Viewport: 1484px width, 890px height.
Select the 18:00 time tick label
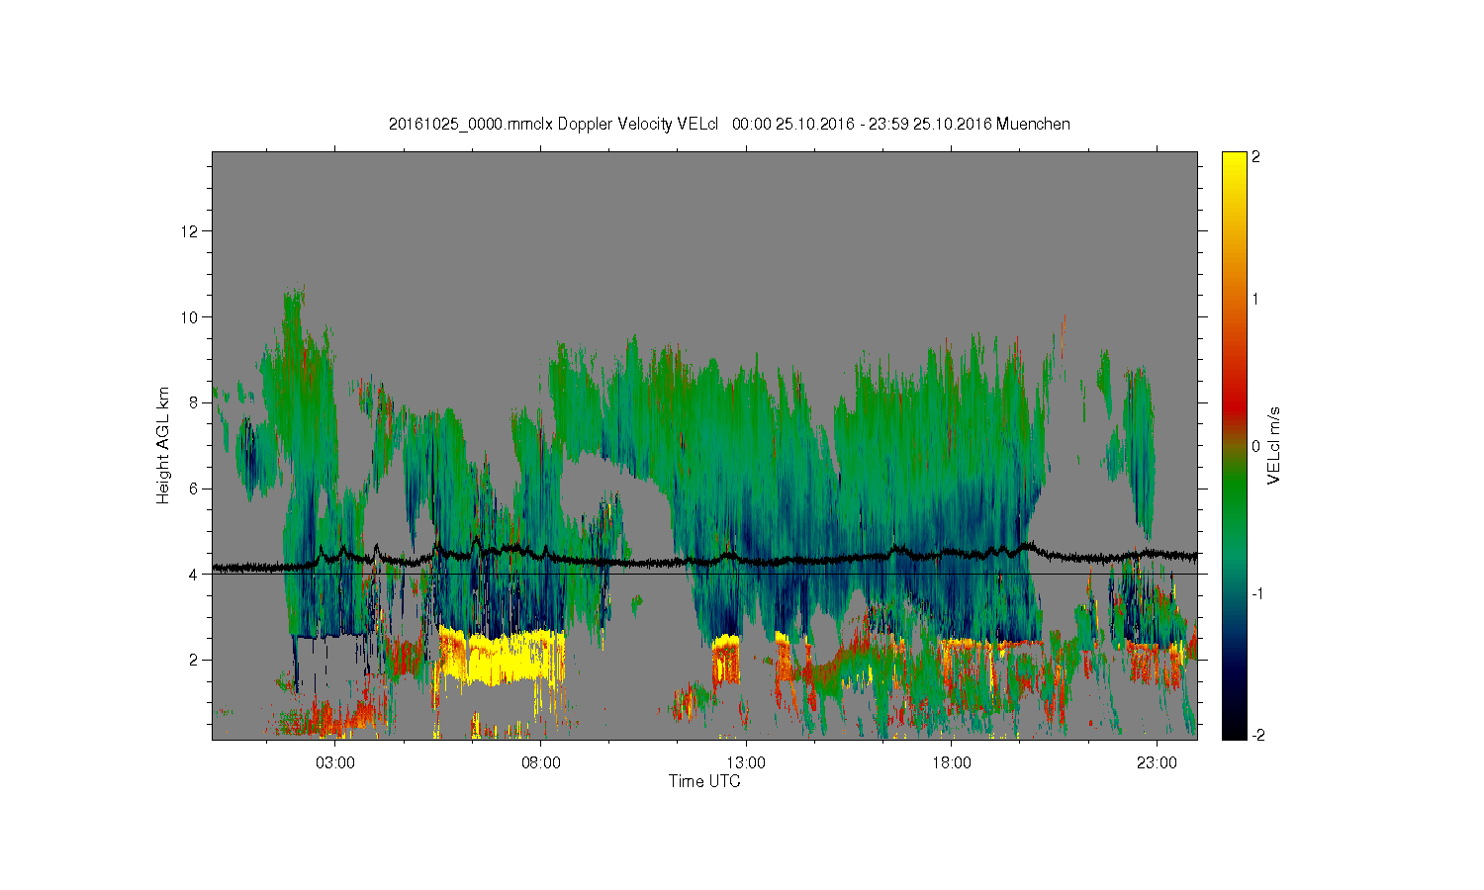(952, 763)
